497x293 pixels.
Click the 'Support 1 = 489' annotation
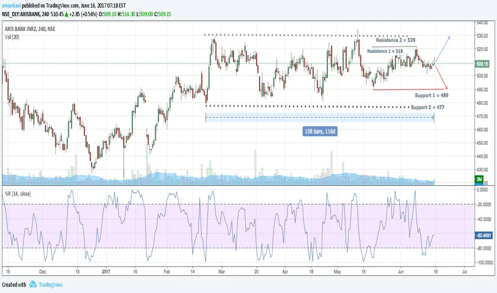tap(431, 95)
